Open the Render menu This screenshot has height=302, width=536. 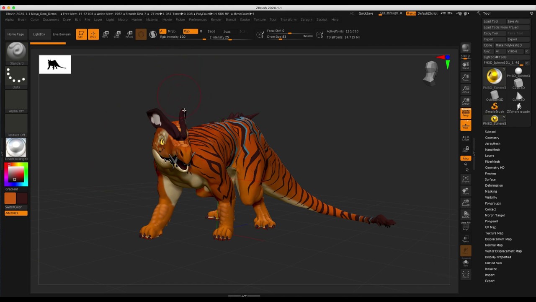pyautogui.click(x=216, y=20)
